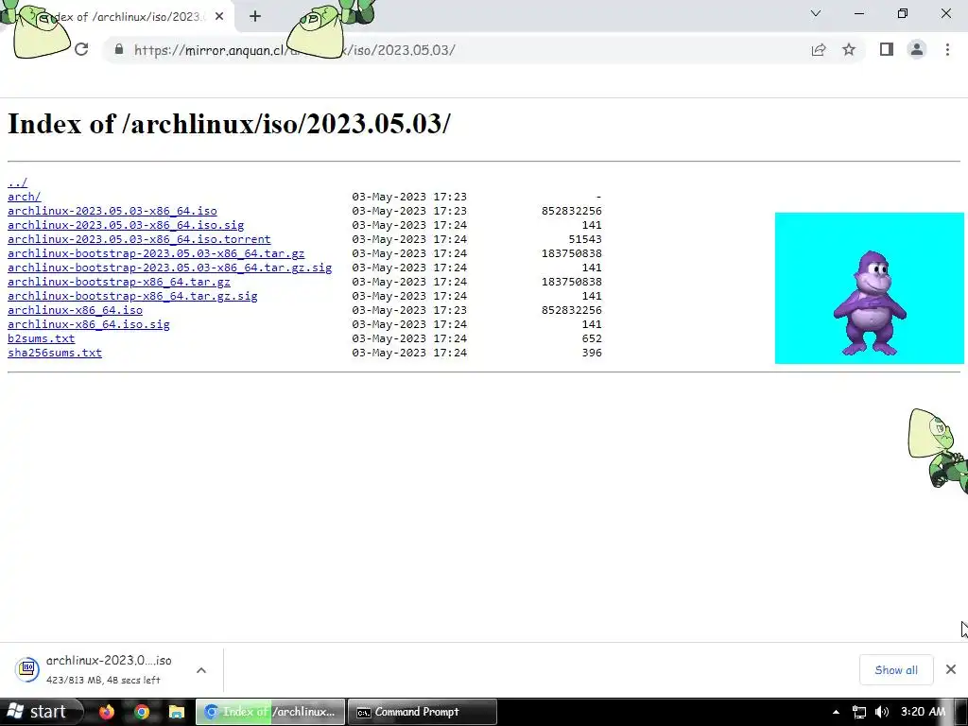Switch to Command Prompt taskbar window
This screenshot has width=968, height=726.
(423, 712)
